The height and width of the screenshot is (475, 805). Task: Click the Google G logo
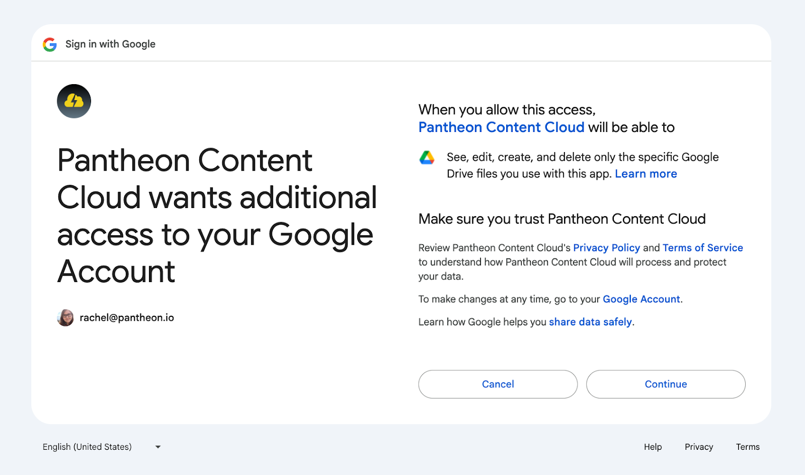tap(50, 44)
